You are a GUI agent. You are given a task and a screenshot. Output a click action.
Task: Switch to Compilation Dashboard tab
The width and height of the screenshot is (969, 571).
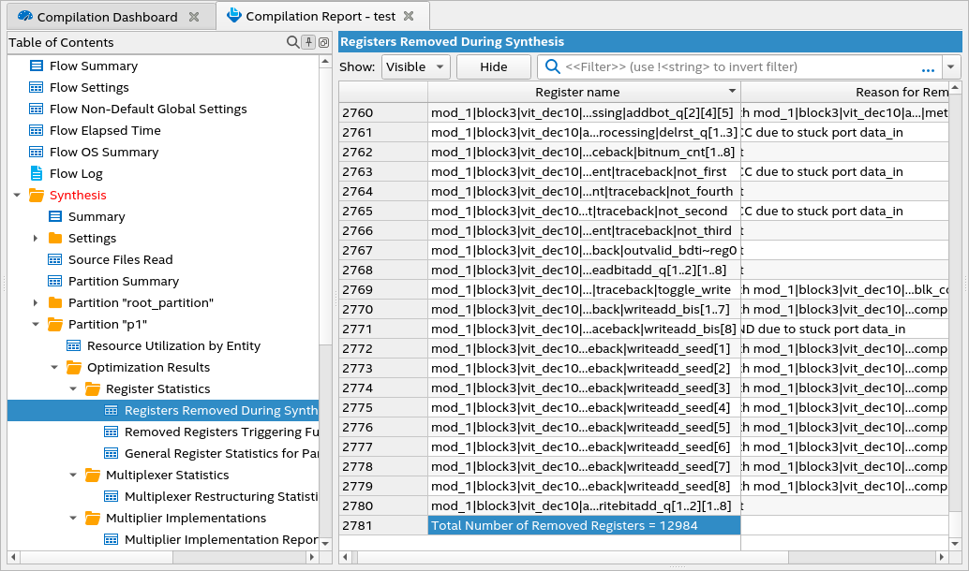(107, 17)
